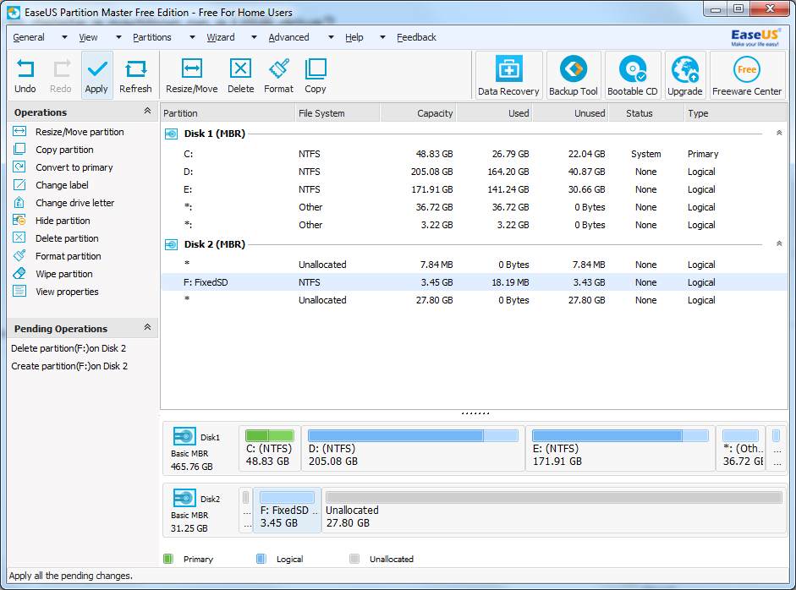Click the Undo toolbar icon
The height and width of the screenshot is (590, 796).
tap(25, 75)
